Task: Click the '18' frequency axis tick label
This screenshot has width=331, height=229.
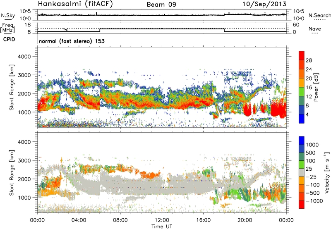Action: pos(28,24)
